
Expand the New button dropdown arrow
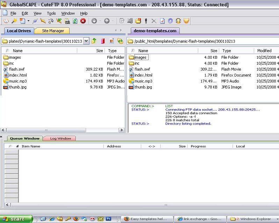28,21
